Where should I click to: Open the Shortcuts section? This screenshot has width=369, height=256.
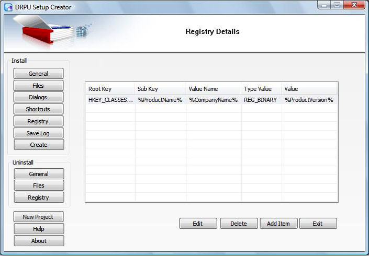coord(38,109)
